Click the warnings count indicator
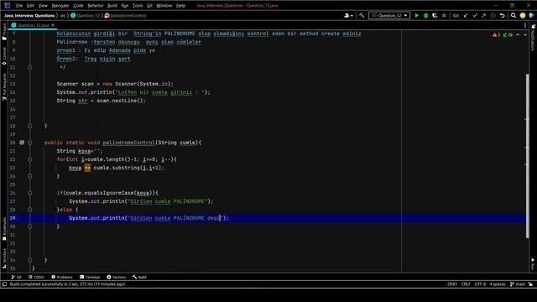The width and height of the screenshot is (537, 302). 496,35
